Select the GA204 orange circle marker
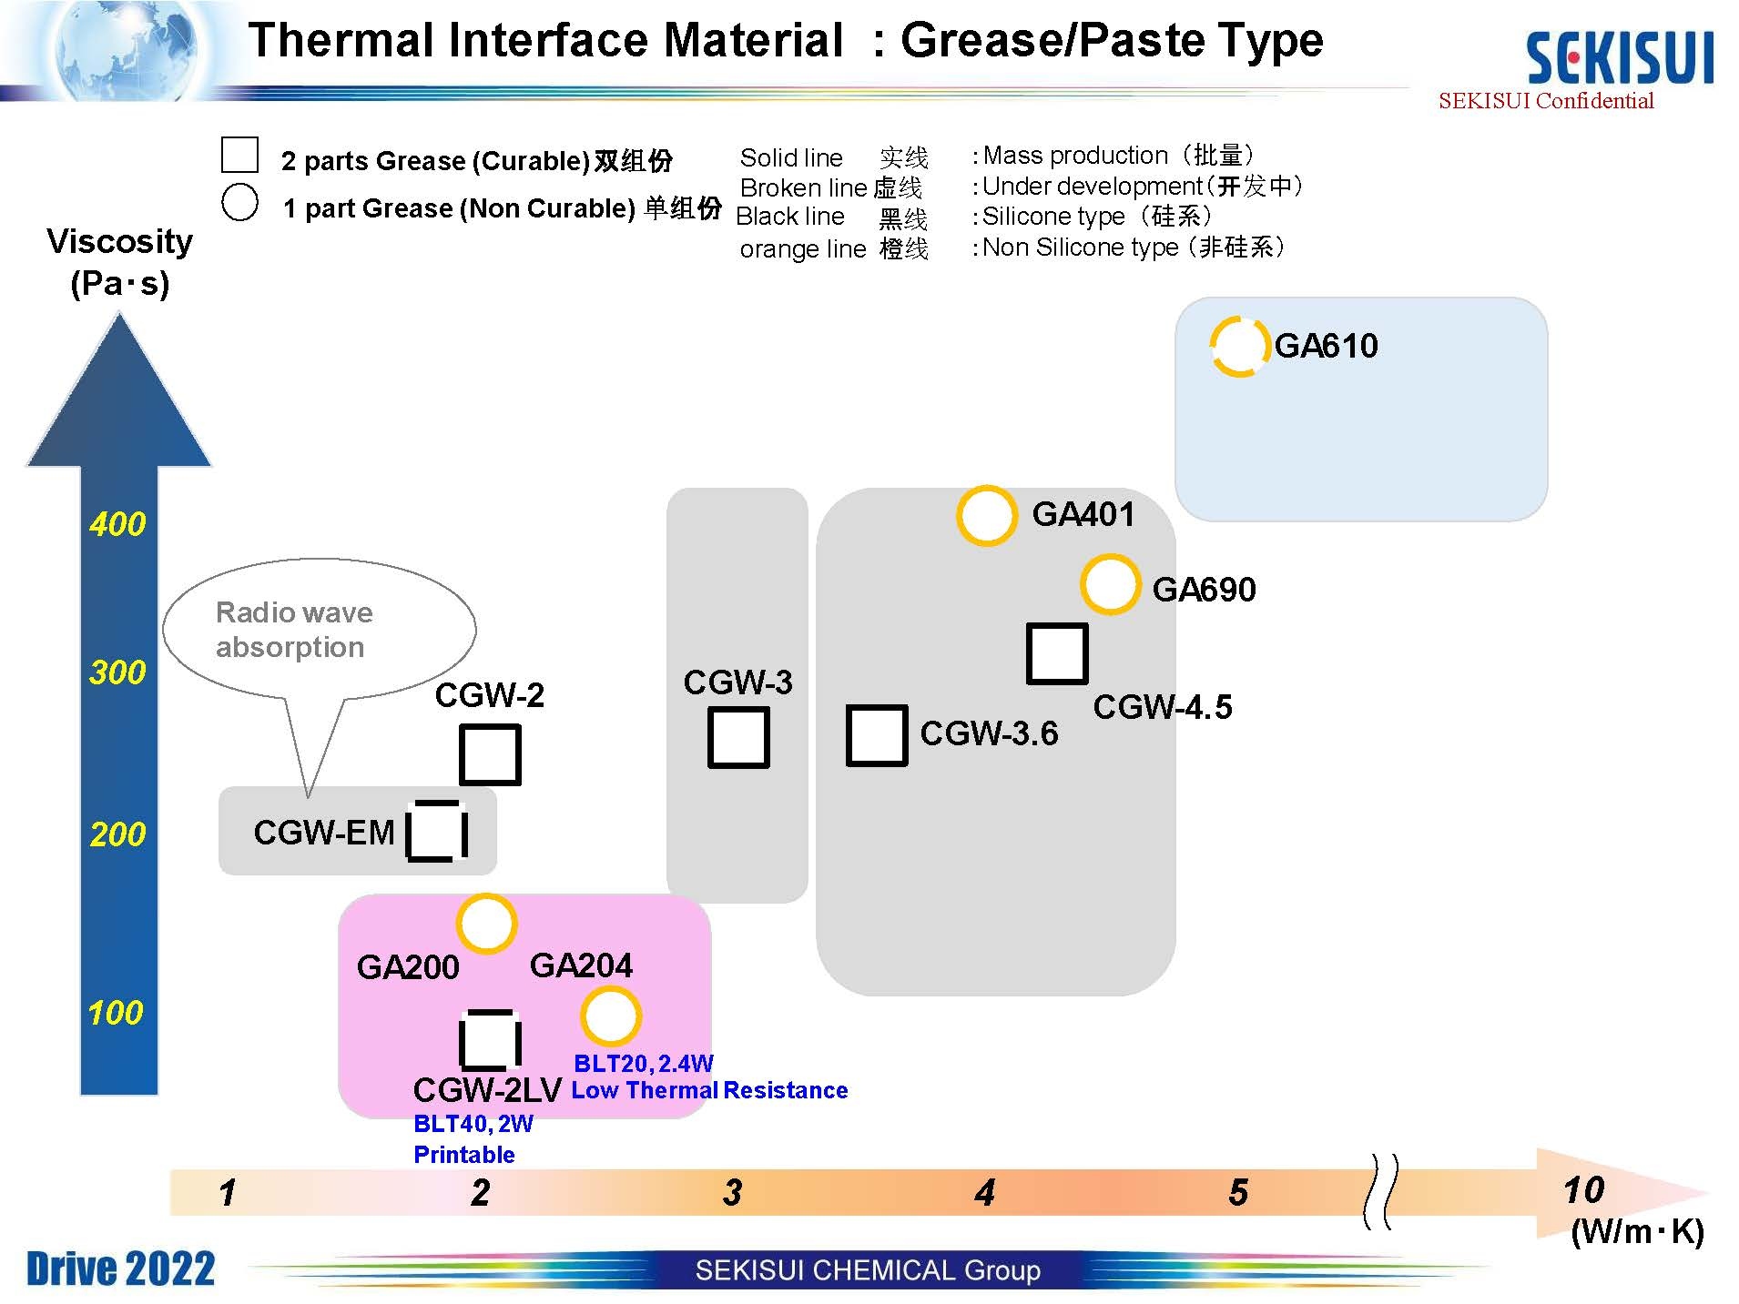 tap(611, 1016)
